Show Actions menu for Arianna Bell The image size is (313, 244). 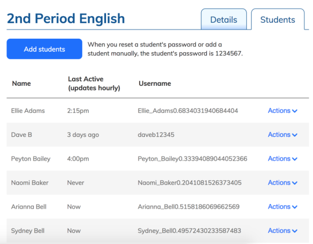282,206
